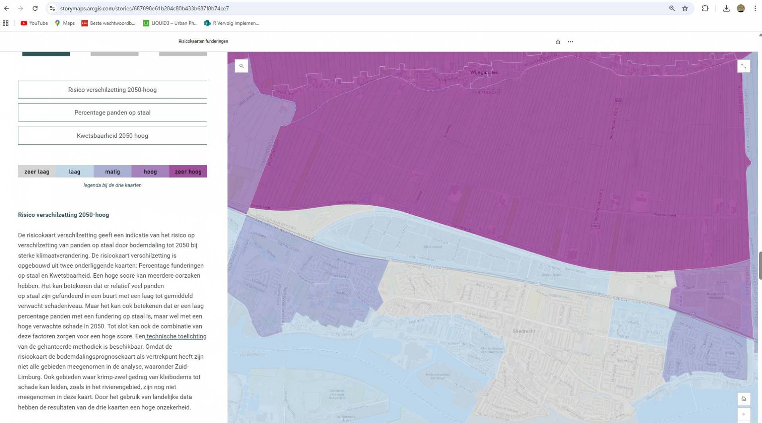Open the story's more options menu
This screenshot has height=423, width=762.
pos(570,42)
